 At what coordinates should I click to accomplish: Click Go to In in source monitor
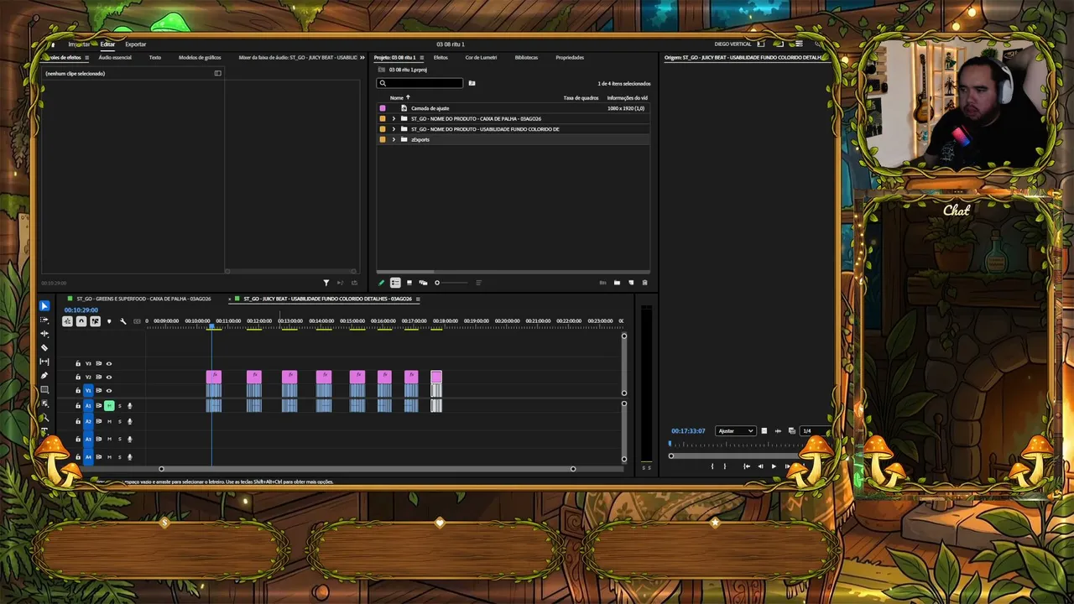pos(747,466)
